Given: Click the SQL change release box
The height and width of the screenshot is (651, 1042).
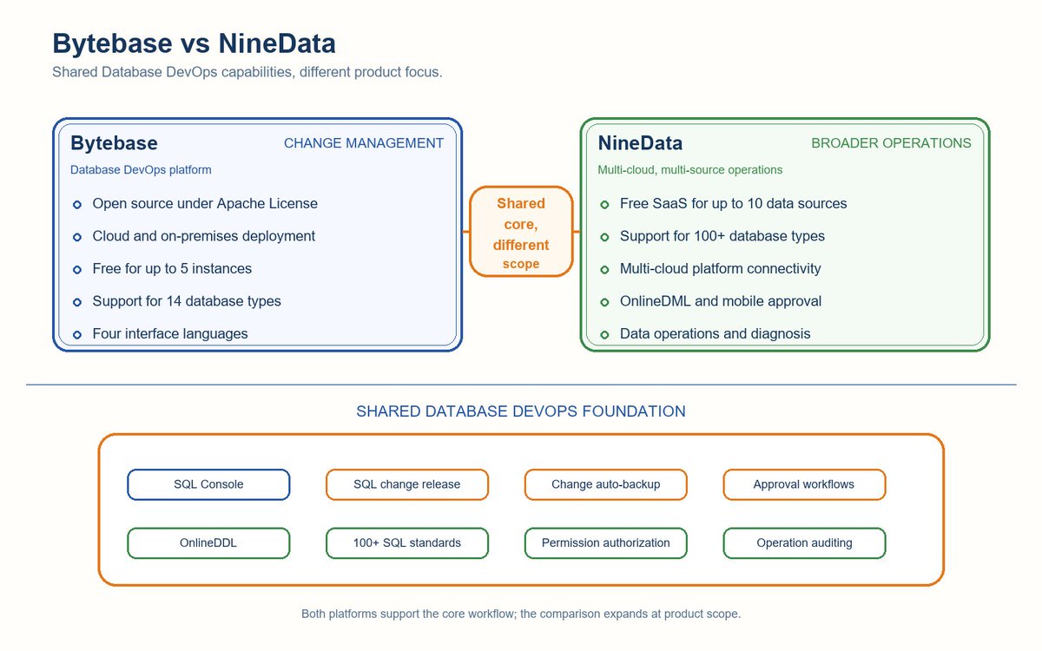Looking at the screenshot, I should pos(407,484).
